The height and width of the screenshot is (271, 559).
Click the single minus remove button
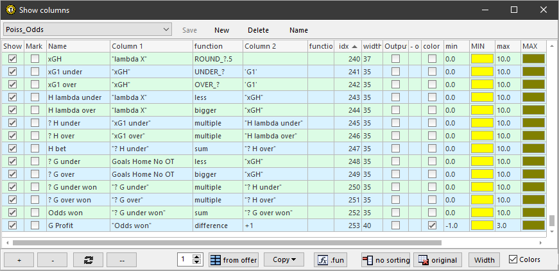[x=53, y=260]
